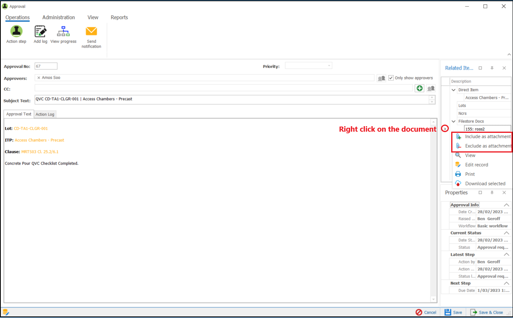
Task: Click the Cancel button
Action: click(426, 312)
